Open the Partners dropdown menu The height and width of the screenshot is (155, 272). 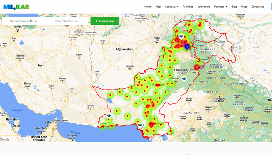coord(220,7)
